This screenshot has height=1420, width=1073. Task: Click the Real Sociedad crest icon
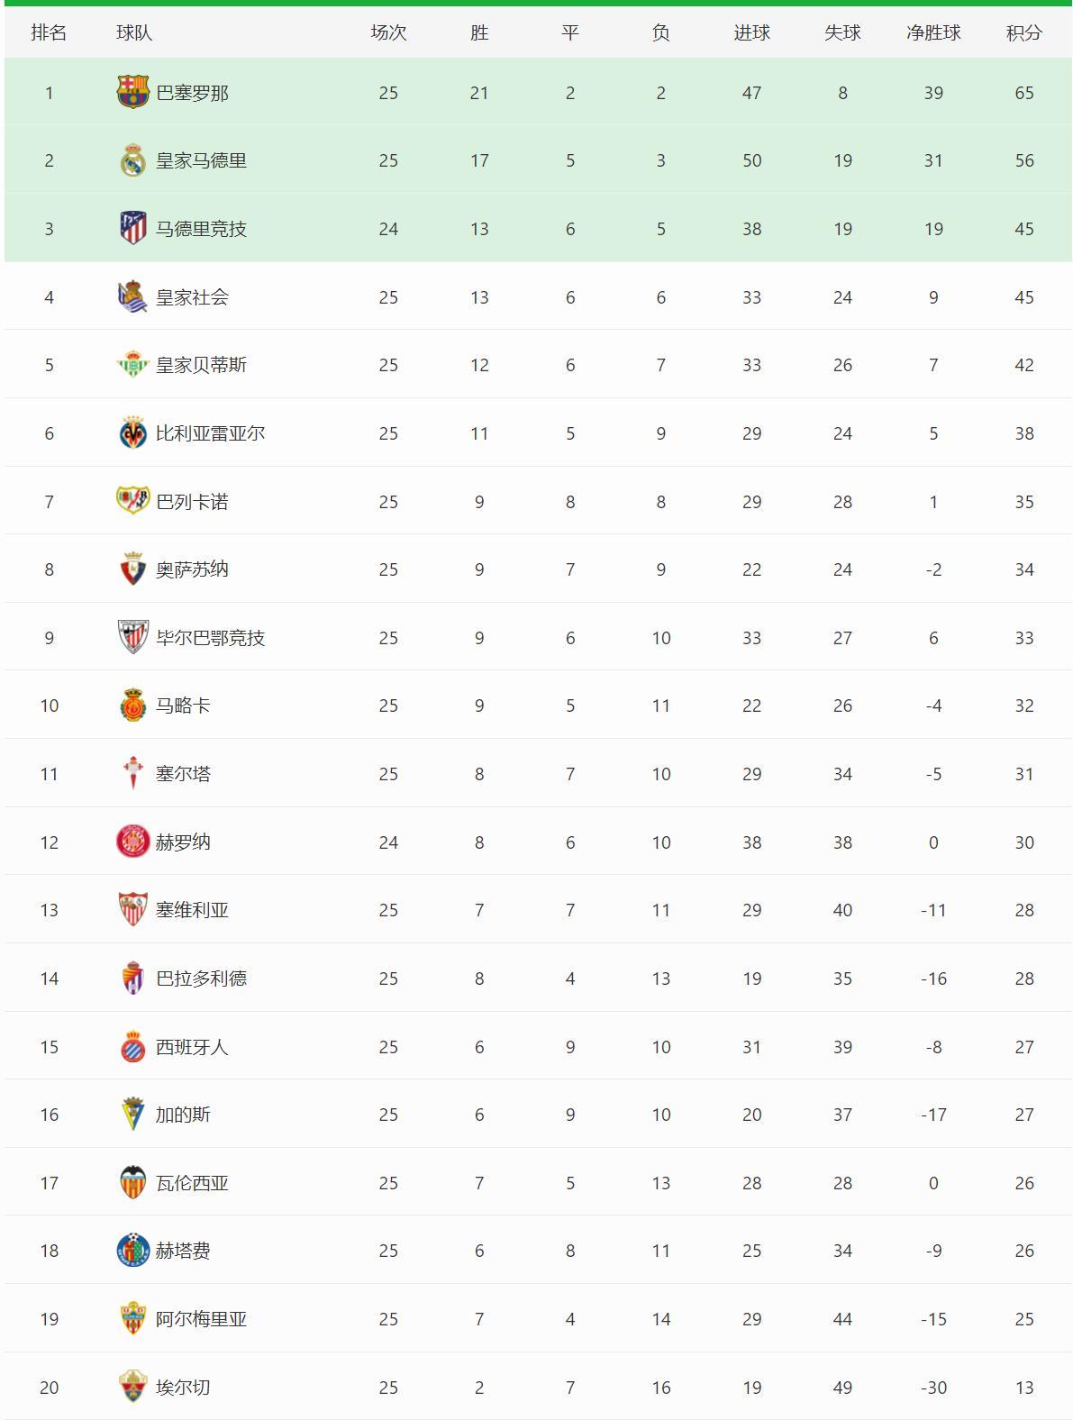point(133,296)
